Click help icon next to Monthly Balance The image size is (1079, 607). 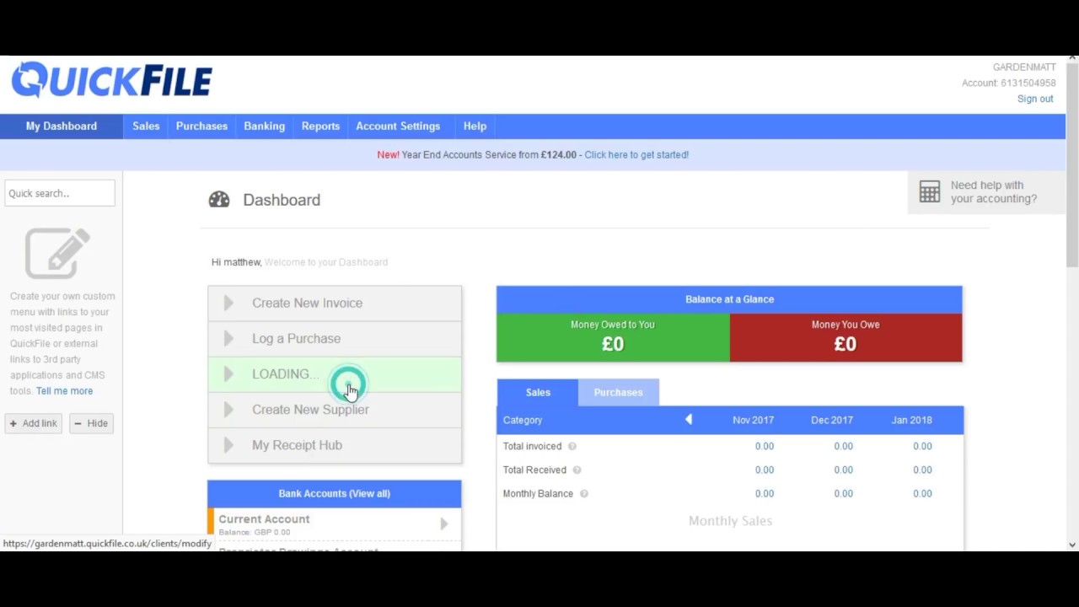point(584,494)
